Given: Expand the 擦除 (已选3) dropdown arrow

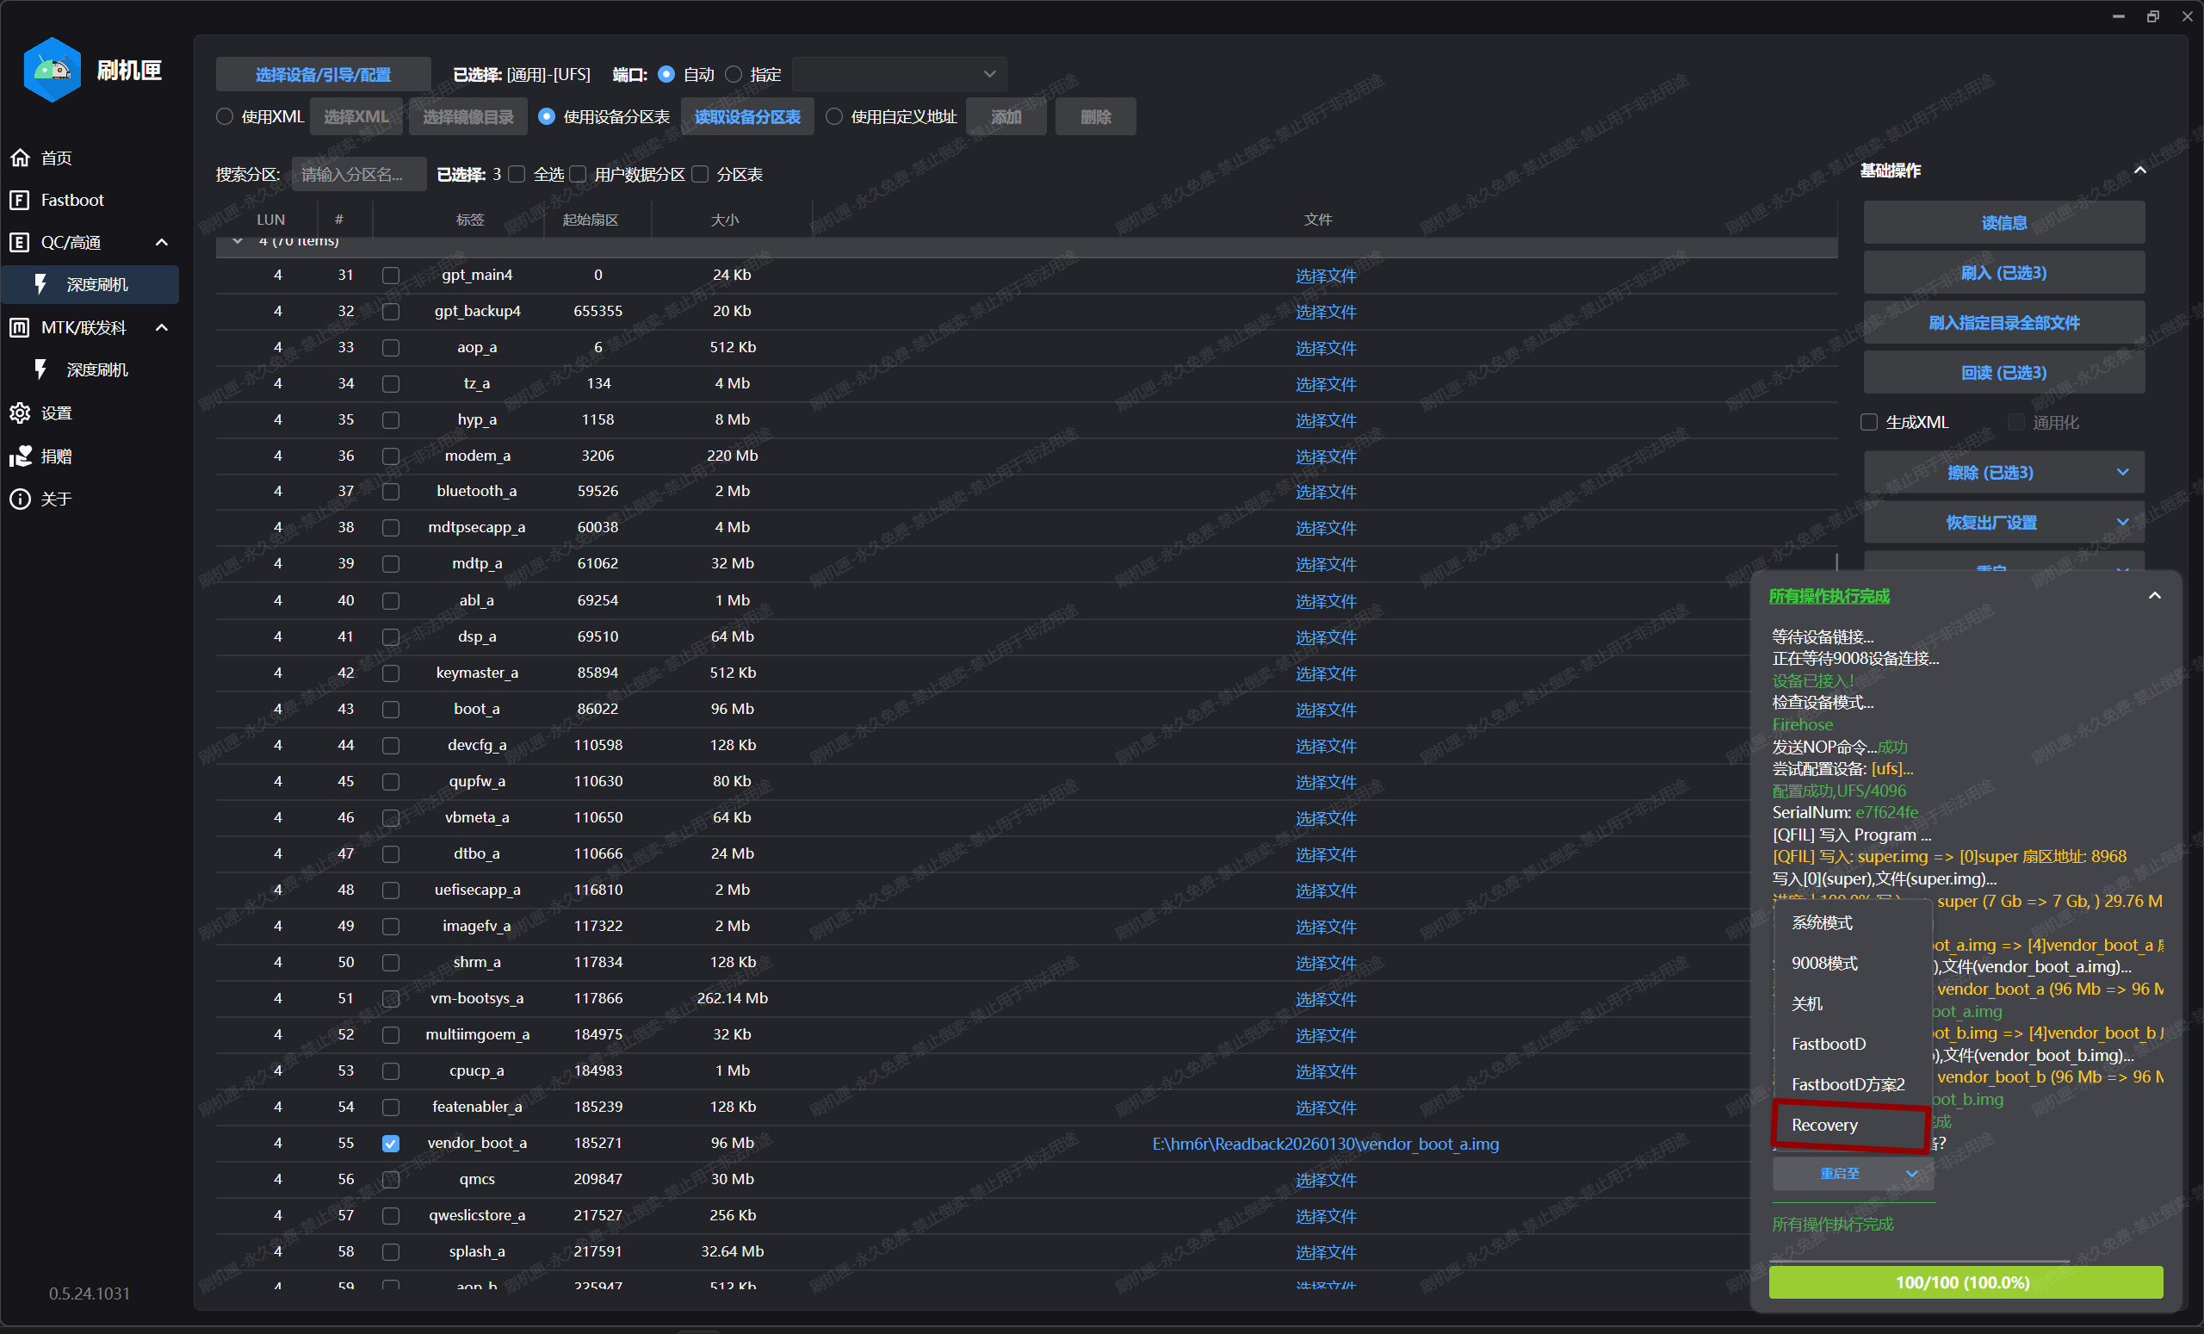Looking at the screenshot, I should 2122,473.
